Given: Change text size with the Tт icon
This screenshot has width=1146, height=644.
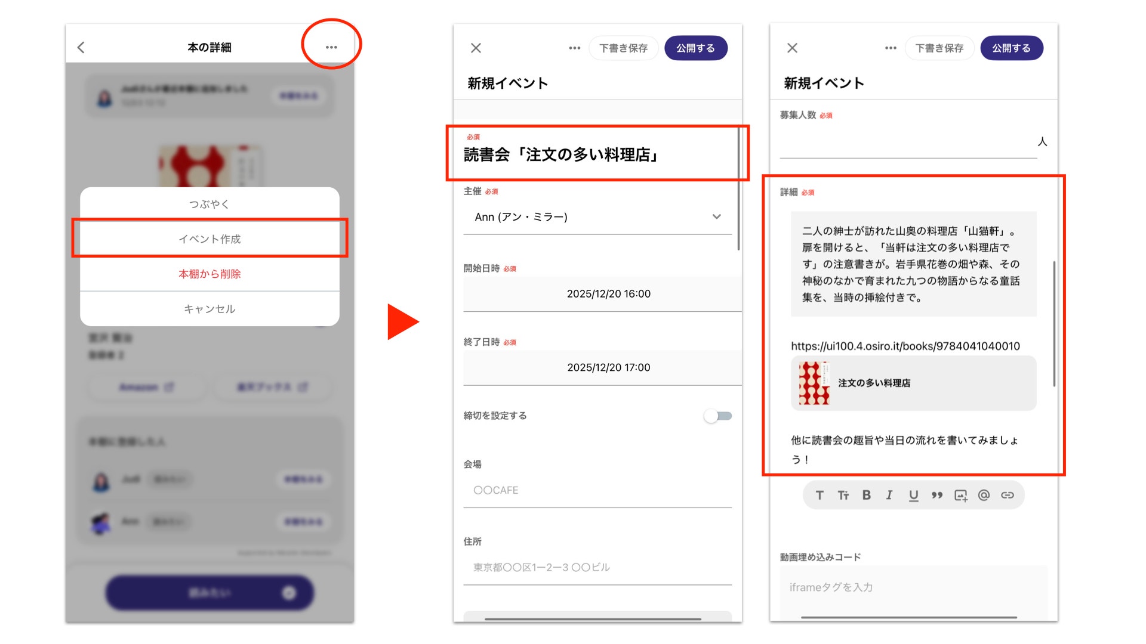Looking at the screenshot, I should [x=843, y=495].
